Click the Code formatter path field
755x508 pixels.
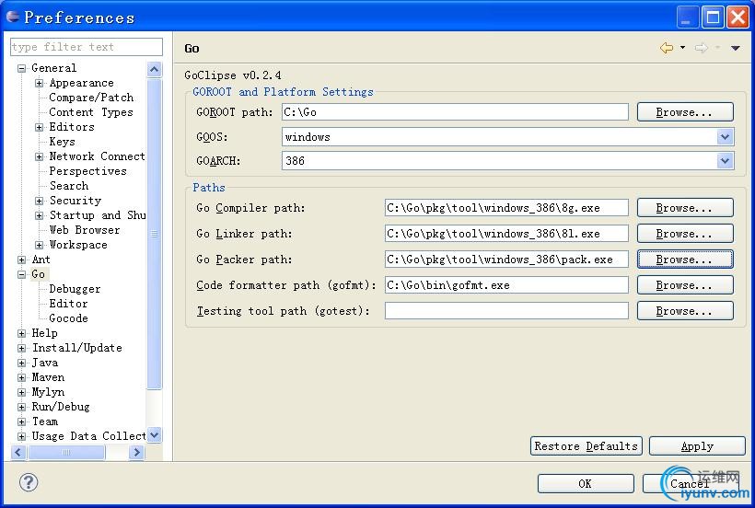point(506,285)
